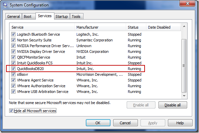Open the Startup tab
The height and width of the screenshot is (133, 199).
62,16
